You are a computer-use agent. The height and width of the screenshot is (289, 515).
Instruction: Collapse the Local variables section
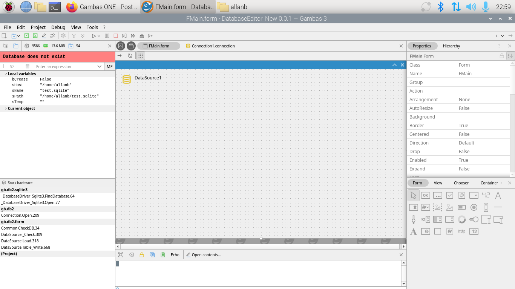point(6,74)
